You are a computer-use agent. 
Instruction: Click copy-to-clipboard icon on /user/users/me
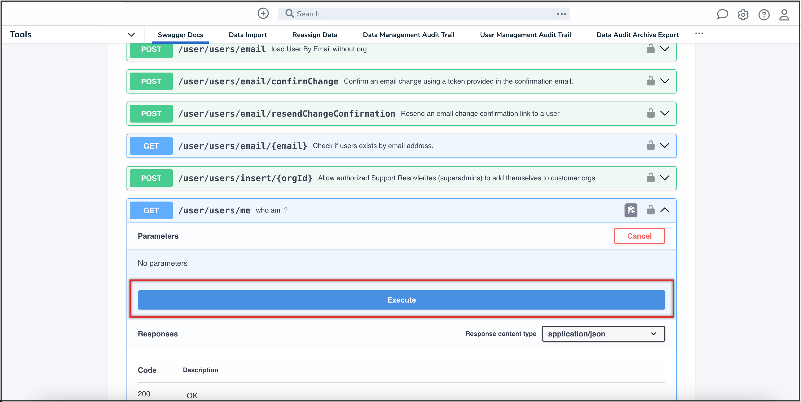point(631,210)
